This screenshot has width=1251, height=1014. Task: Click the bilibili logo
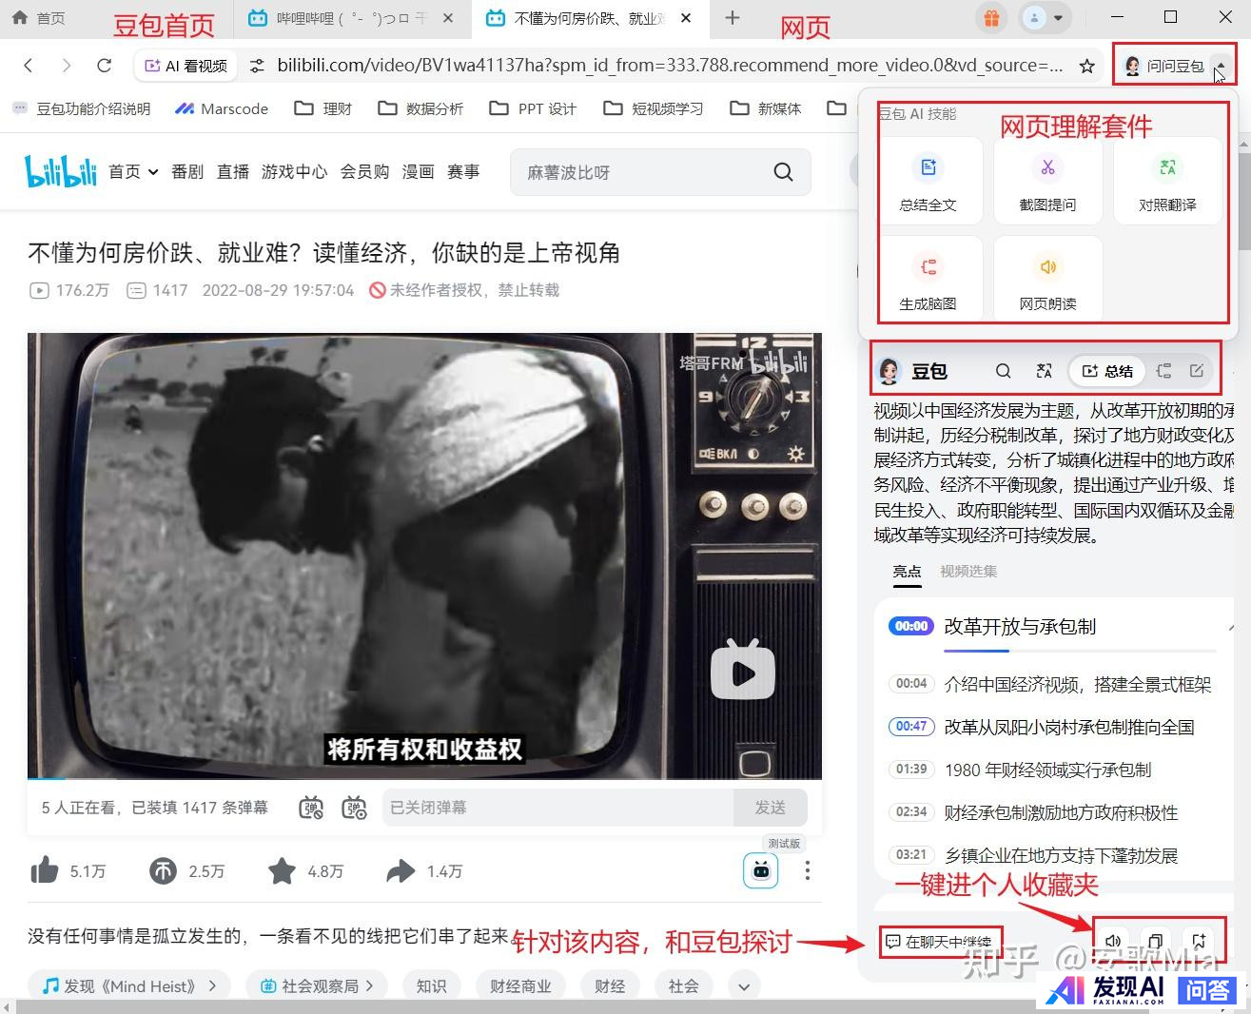tap(61, 171)
